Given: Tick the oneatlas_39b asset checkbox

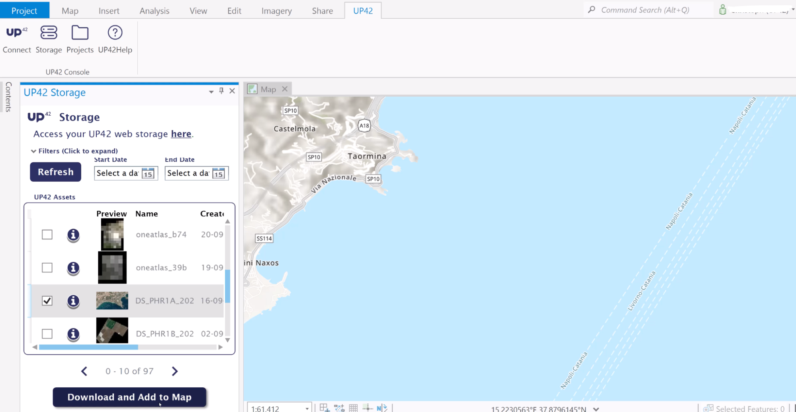Looking at the screenshot, I should click(47, 268).
